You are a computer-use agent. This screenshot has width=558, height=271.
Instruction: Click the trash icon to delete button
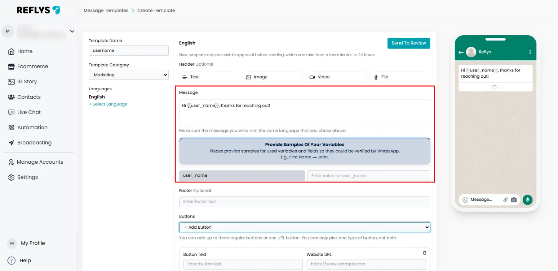(424, 253)
